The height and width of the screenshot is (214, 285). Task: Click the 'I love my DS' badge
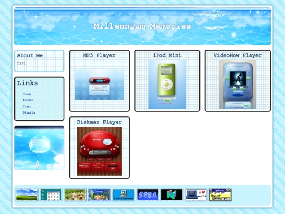pyautogui.click(x=196, y=194)
